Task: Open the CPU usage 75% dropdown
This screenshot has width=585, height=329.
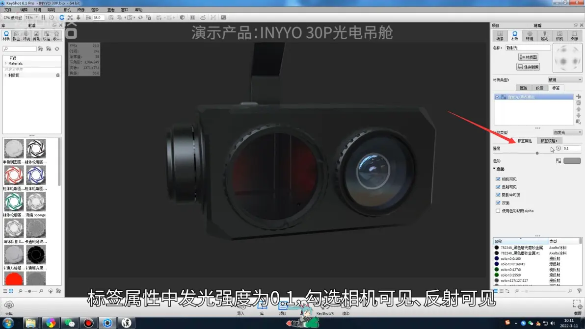Action: [31, 18]
